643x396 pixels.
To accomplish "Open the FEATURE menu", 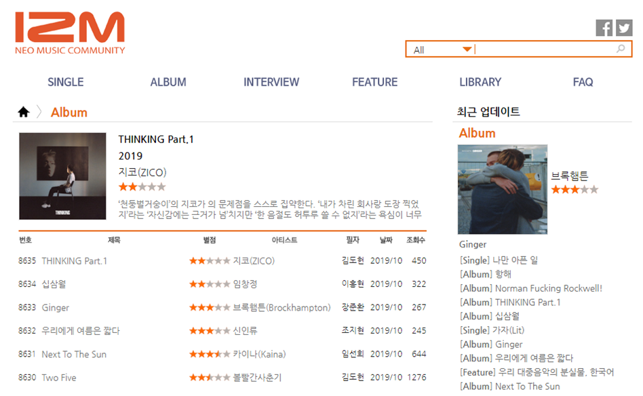I will coord(375,82).
